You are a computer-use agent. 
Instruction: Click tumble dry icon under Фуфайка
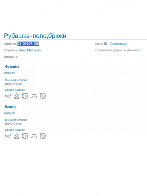(x=25, y=96)
